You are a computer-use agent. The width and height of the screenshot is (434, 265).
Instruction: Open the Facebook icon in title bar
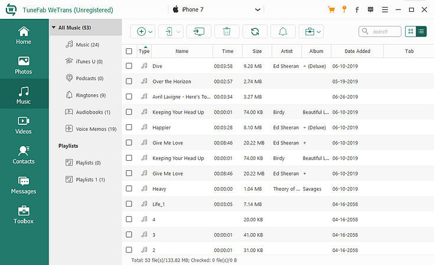pos(357,10)
